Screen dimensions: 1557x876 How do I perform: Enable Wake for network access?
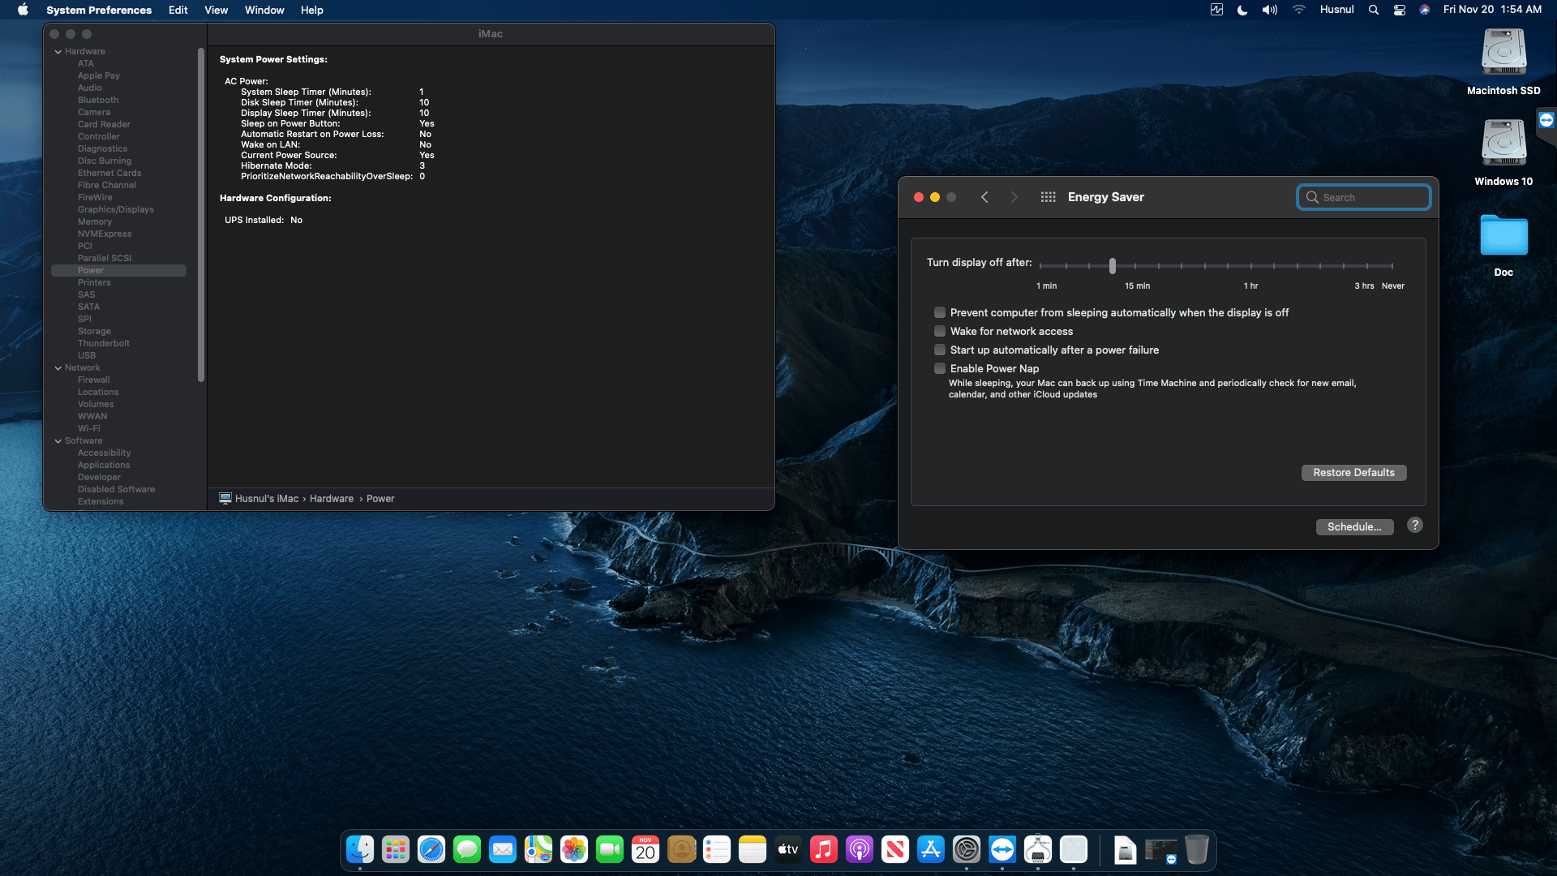(940, 331)
